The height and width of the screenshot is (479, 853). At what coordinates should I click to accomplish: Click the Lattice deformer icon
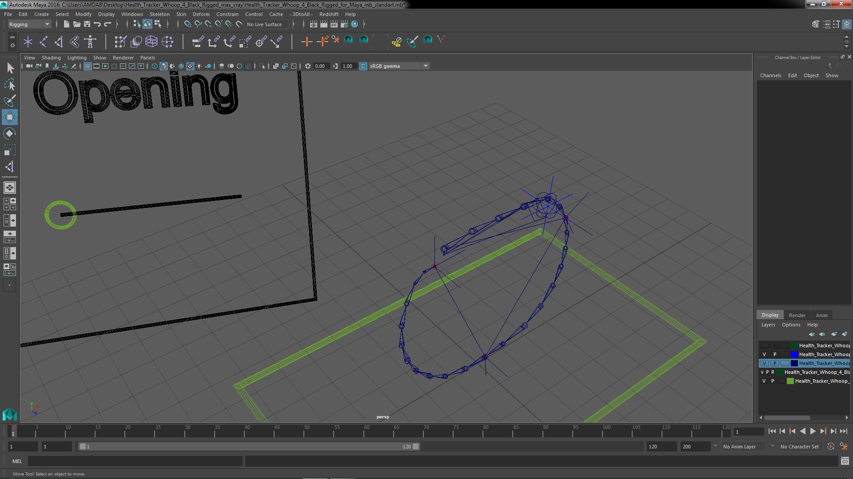pos(151,42)
